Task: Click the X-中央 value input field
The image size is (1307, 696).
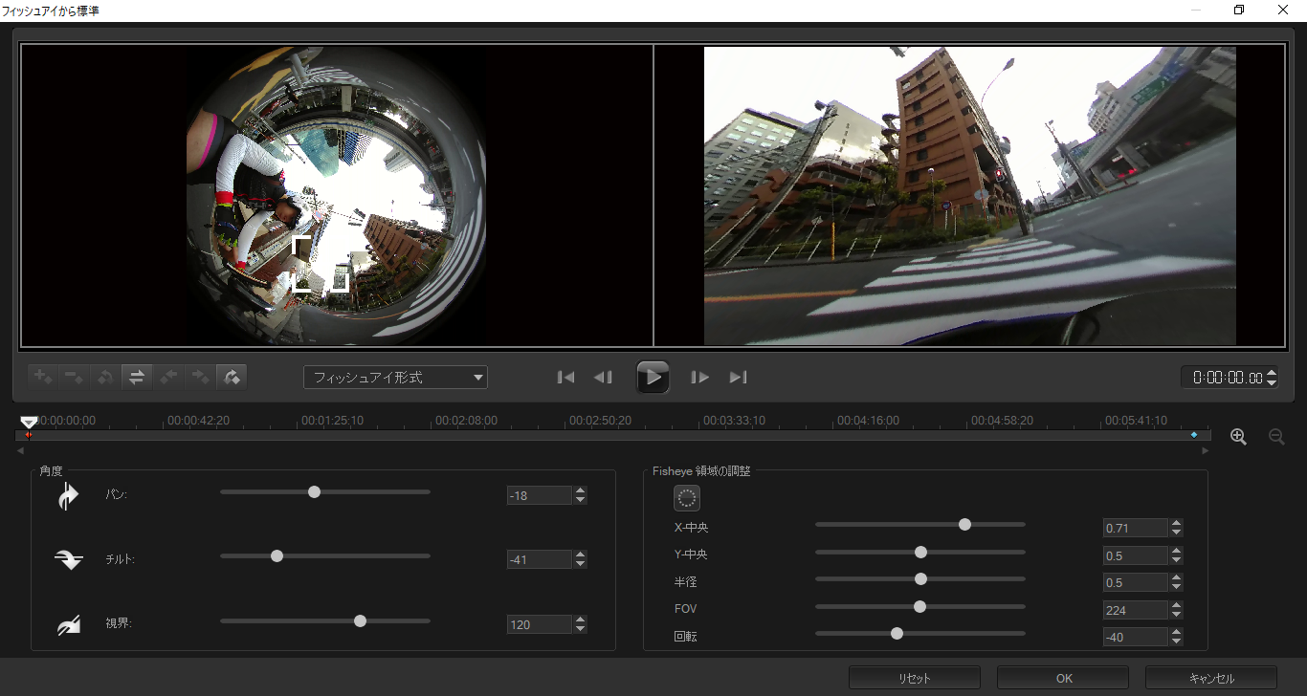Action: click(x=1136, y=528)
